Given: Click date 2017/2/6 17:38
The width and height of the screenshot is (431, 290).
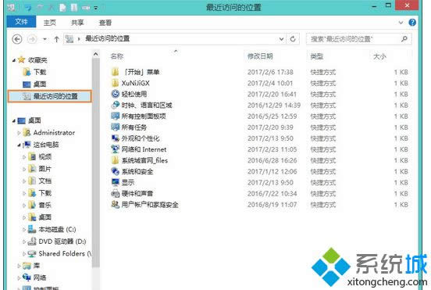Looking at the screenshot, I should (x=270, y=72).
